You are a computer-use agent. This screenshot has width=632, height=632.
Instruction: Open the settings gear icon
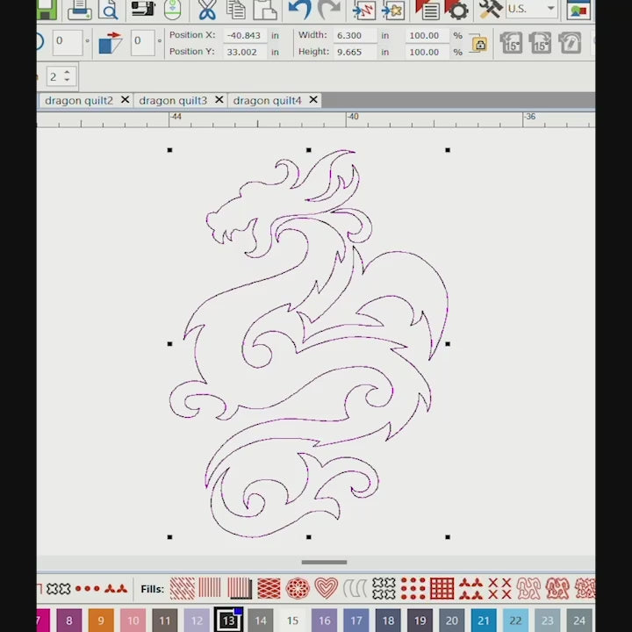(457, 10)
